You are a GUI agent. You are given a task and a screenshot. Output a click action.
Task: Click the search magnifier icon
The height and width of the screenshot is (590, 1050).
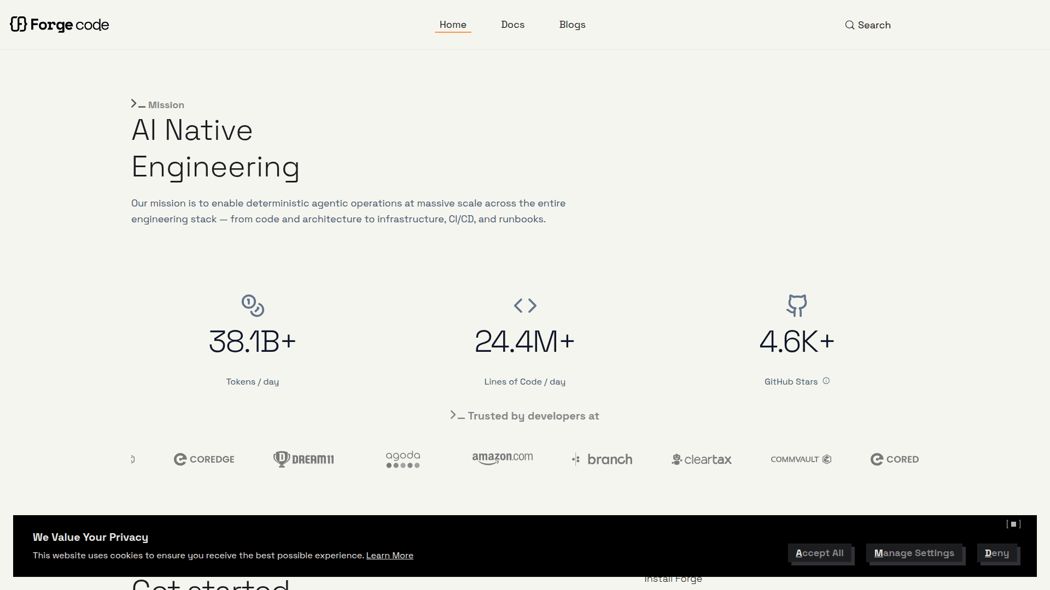[849, 25]
